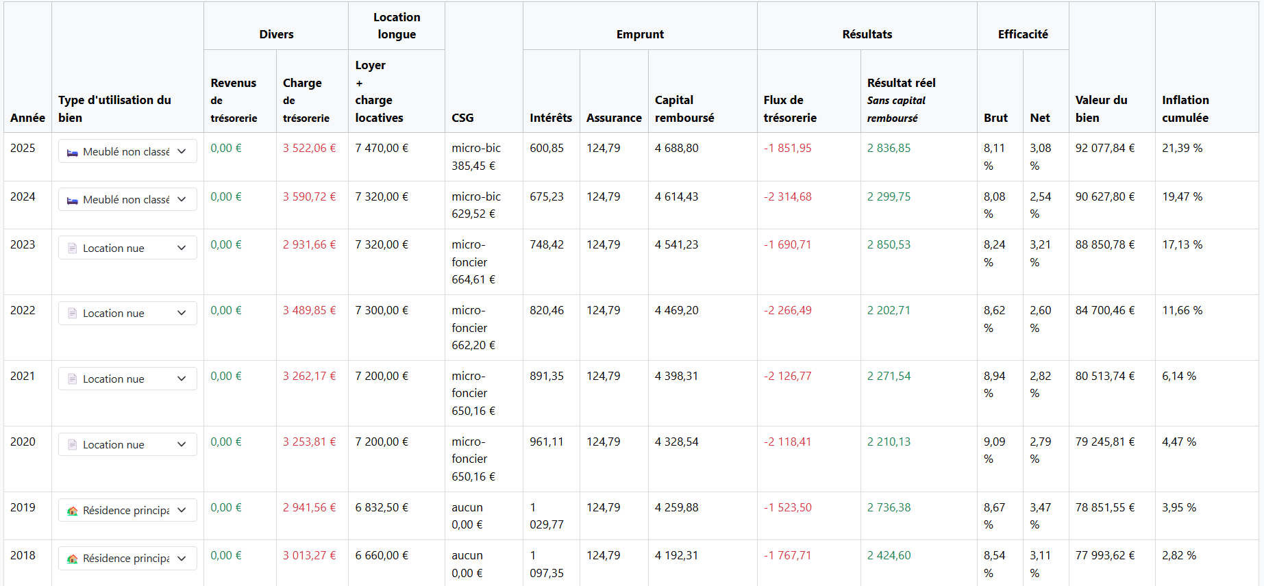Click the Emprunt group header
The width and height of the screenshot is (1264, 586).
pos(639,34)
